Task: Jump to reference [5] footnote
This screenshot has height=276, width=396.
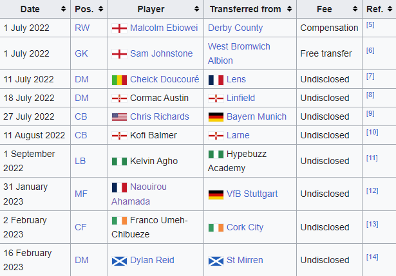Action: pos(370,24)
